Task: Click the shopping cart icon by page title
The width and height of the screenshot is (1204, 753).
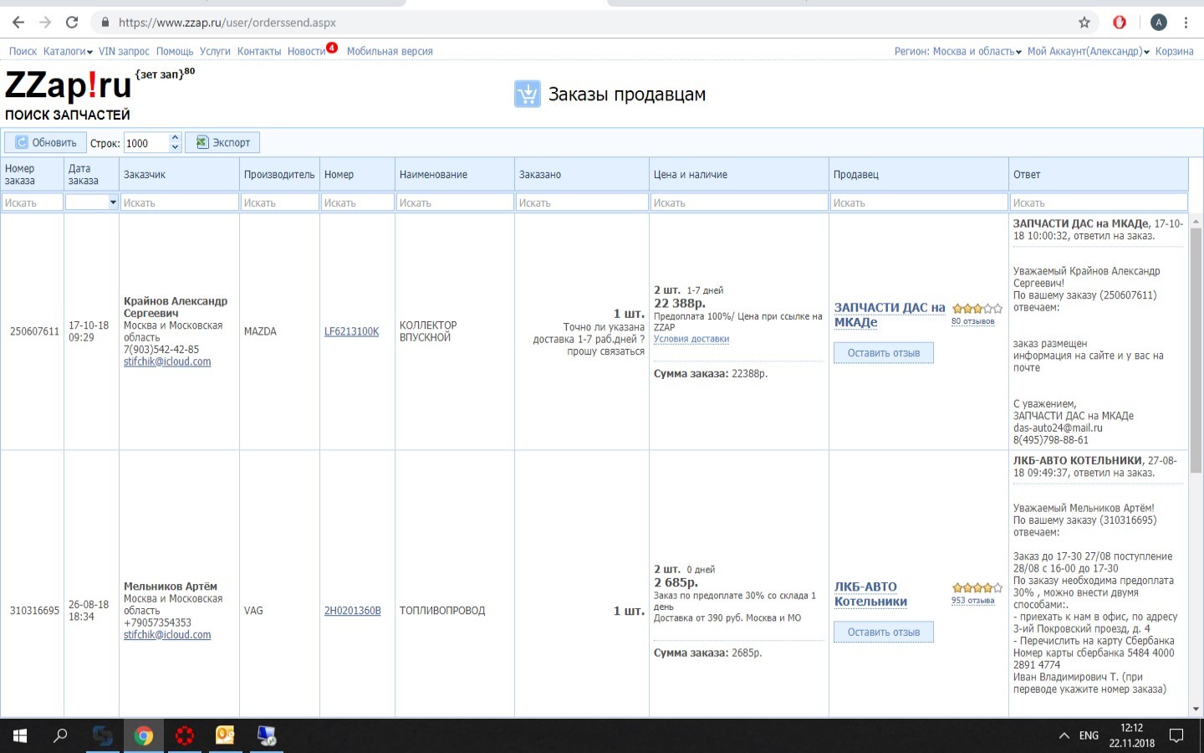Action: (528, 94)
